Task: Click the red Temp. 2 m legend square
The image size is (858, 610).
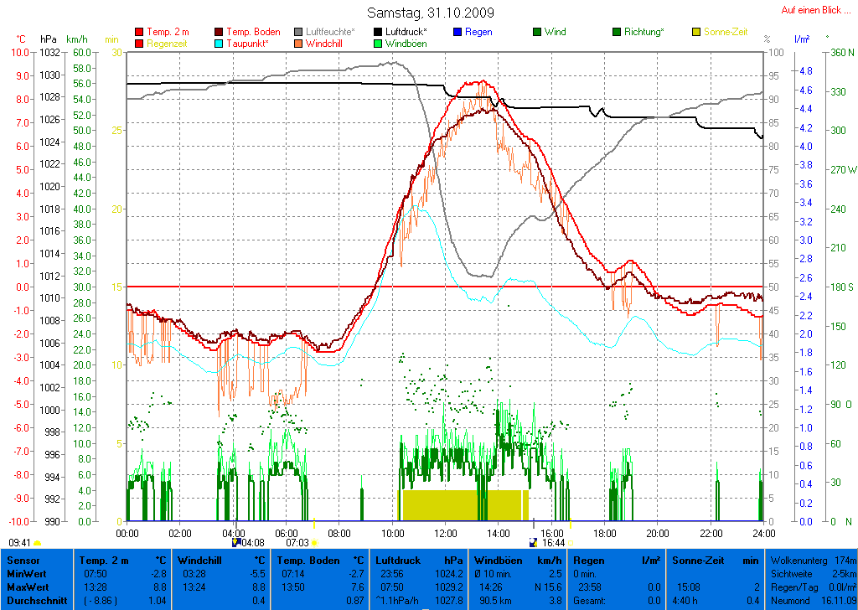Action: click(139, 32)
